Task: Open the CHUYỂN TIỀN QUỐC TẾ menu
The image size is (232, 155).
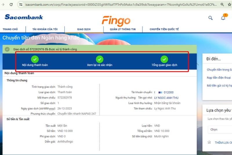Action: (x=164, y=29)
